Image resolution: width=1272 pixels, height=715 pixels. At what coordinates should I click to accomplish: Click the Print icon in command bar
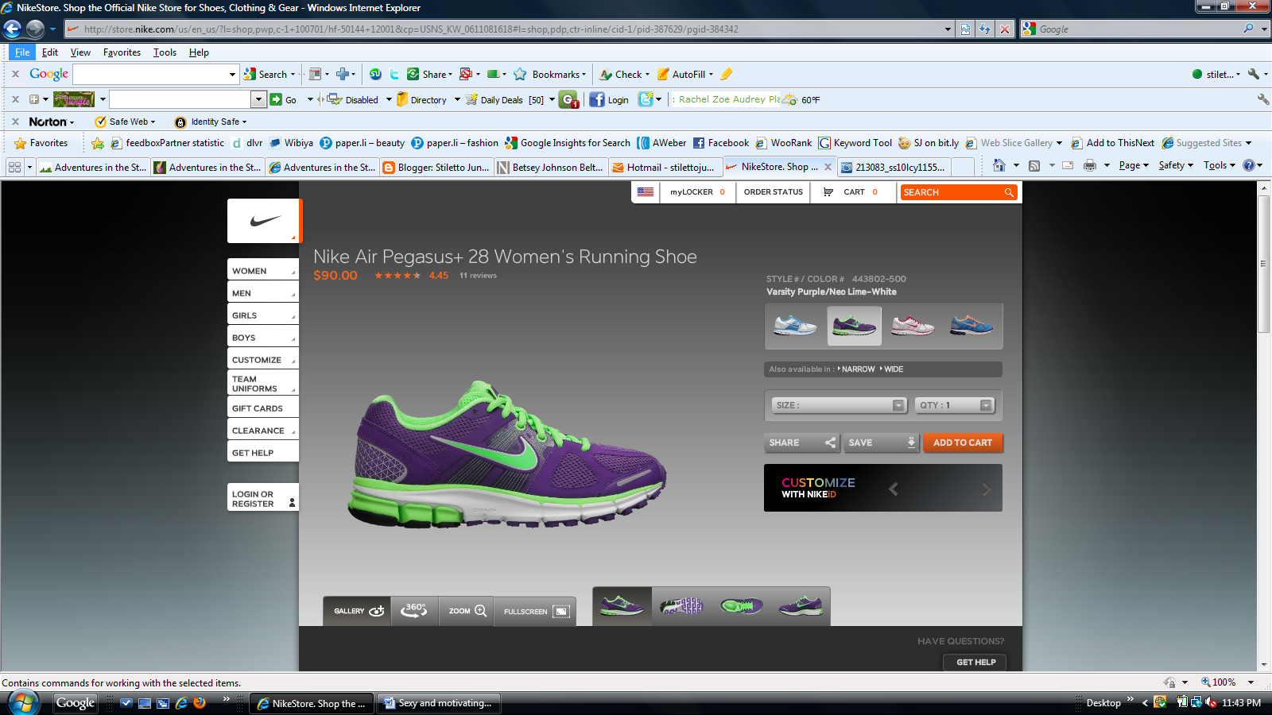pos(1090,165)
